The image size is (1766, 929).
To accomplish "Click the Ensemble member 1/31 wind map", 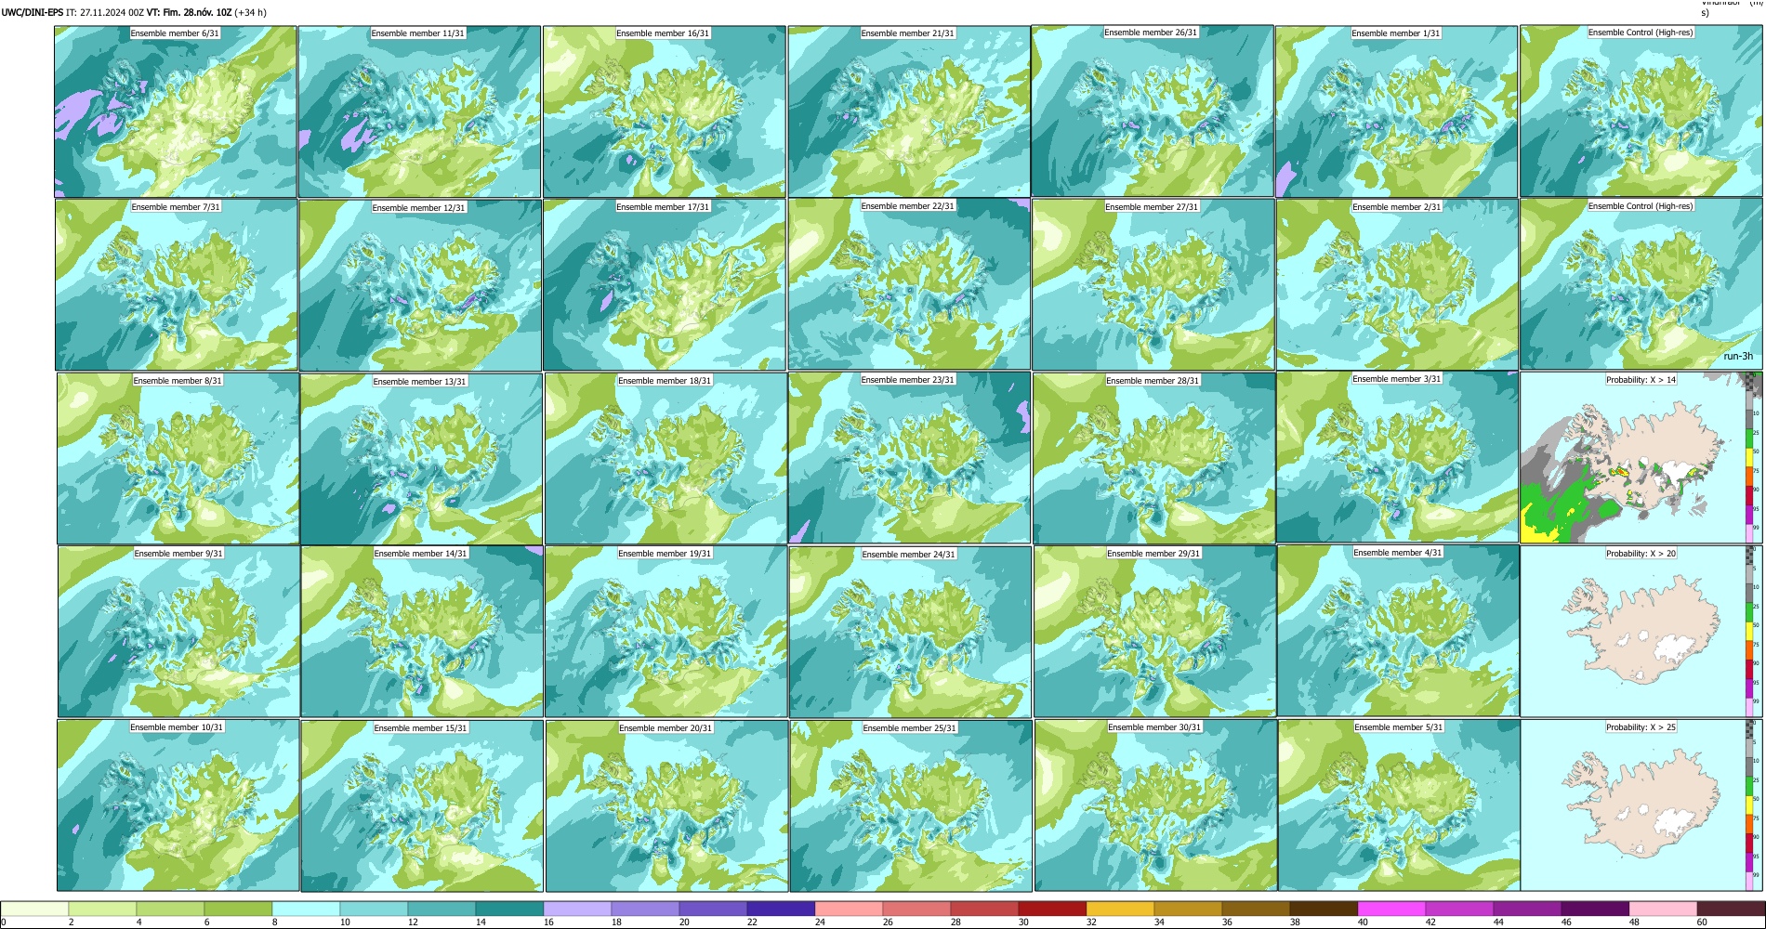I will coord(1396,111).
